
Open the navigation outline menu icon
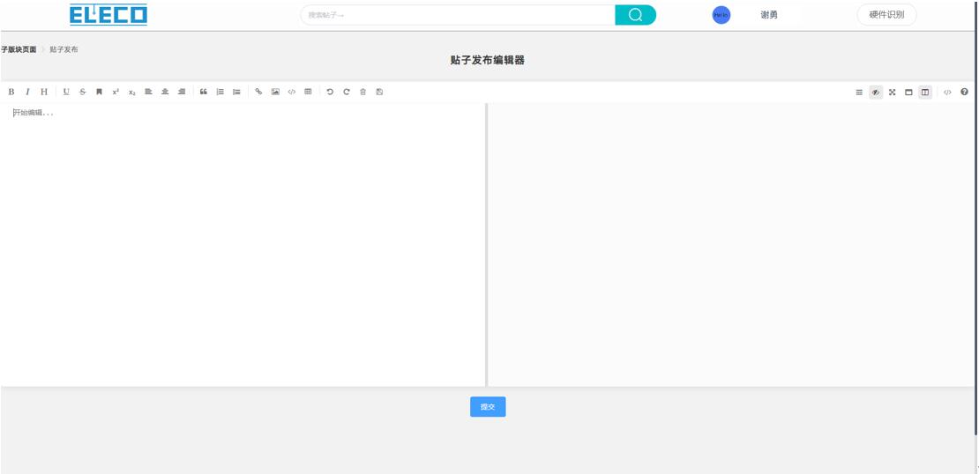(859, 93)
